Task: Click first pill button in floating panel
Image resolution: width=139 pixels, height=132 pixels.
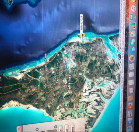Action: [60, 128]
